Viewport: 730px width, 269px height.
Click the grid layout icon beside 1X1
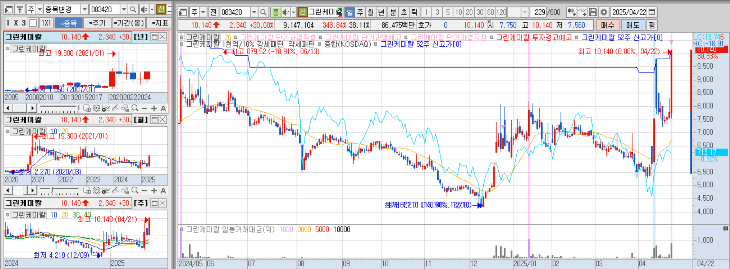[x=33, y=23]
